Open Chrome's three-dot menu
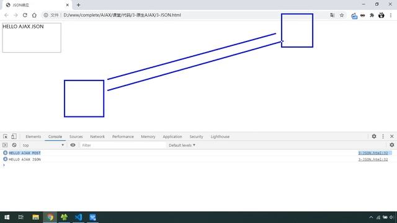Viewport: 397px width, 223px height. coord(391,15)
